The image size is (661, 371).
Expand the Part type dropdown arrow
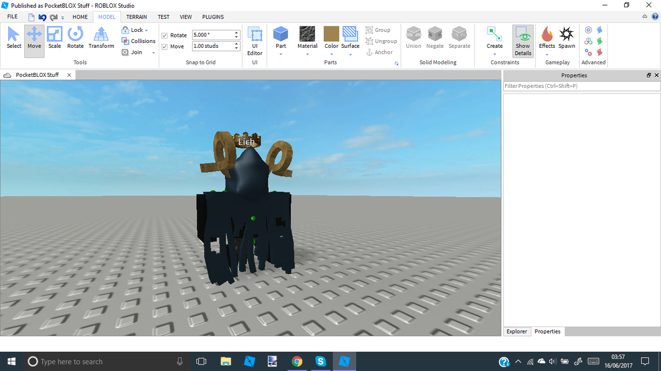click(x=281, y=54)
